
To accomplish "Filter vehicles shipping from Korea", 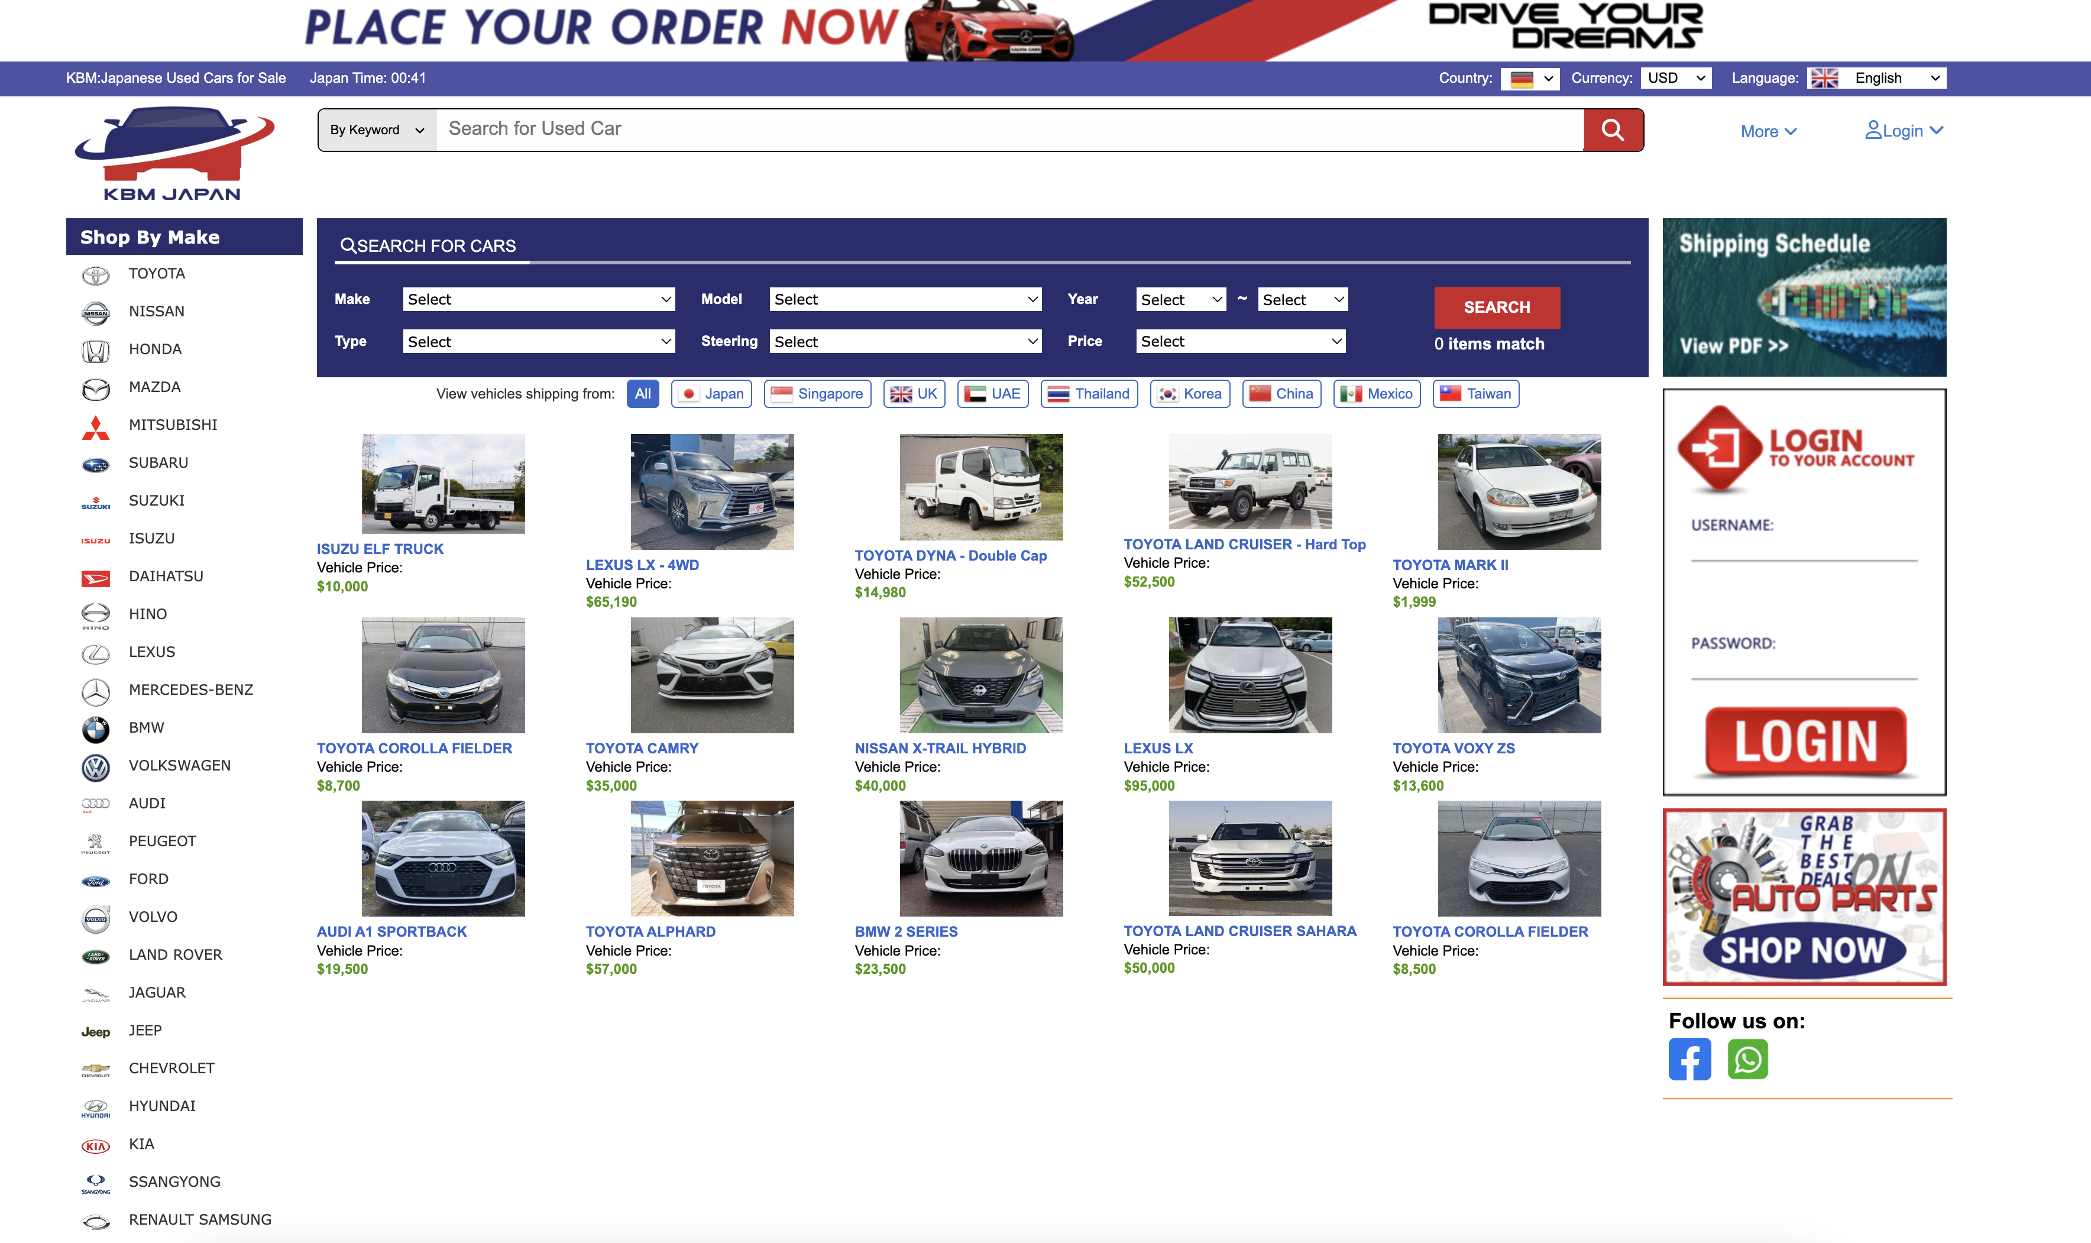I will (1190, 394).
